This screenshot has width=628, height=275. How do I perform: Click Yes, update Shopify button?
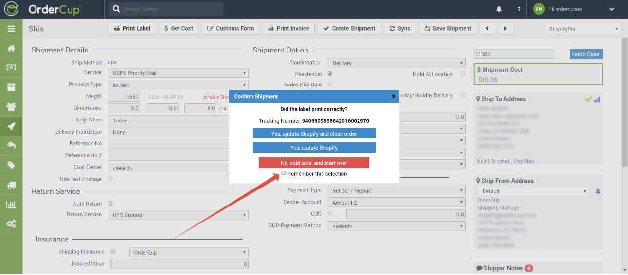[x=314, y=148]
